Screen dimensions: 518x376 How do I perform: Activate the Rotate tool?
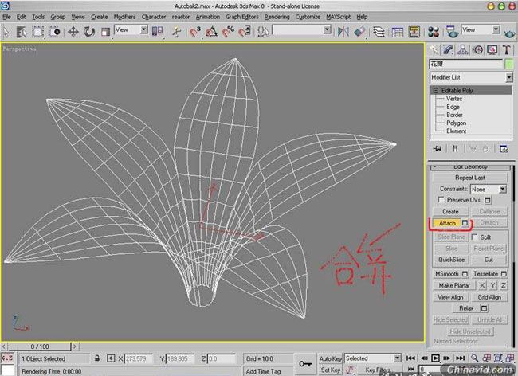89,32
